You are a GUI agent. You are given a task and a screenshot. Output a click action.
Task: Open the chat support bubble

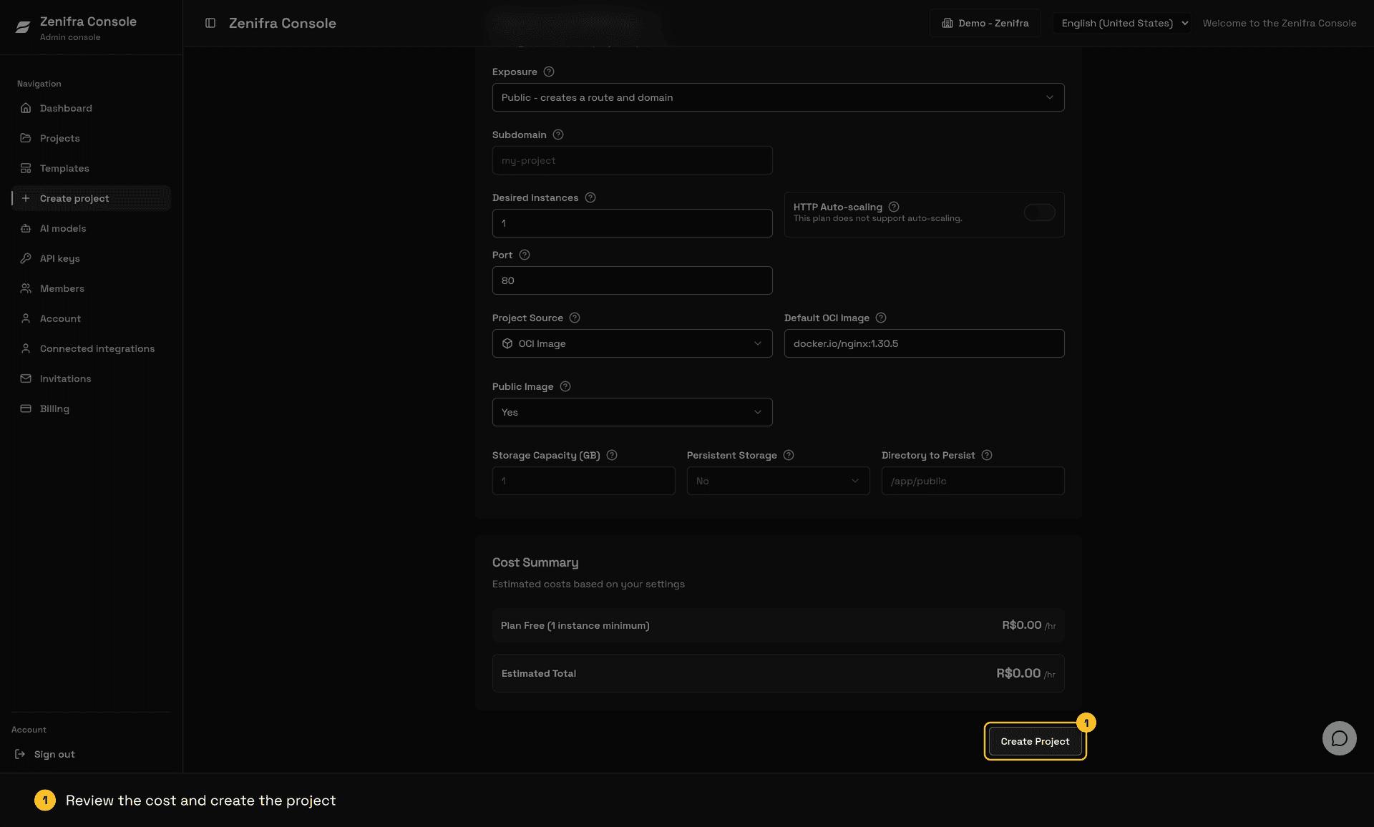[1339, 738]
